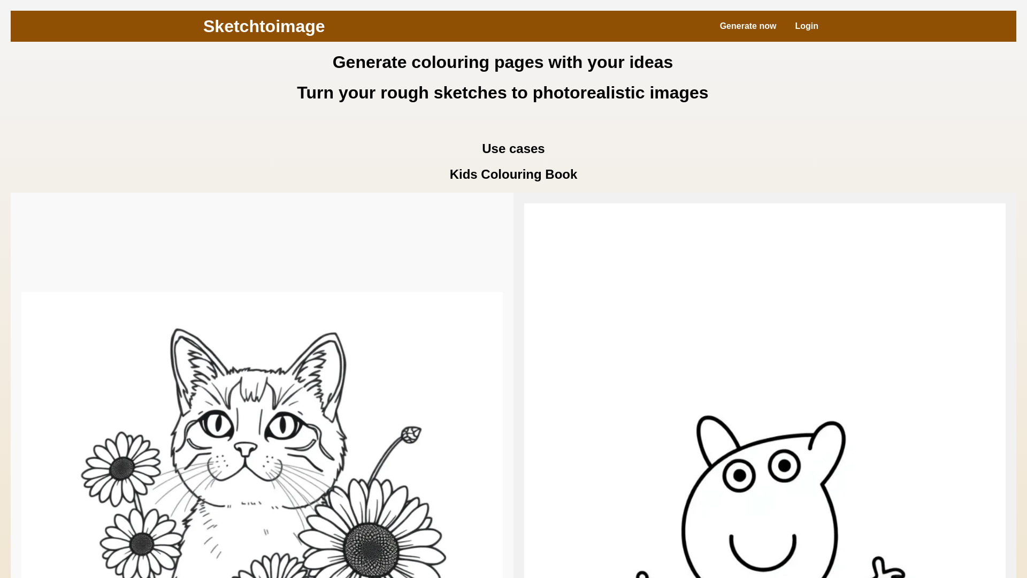Select the Kids Colouring Book title

pos(513,174)
